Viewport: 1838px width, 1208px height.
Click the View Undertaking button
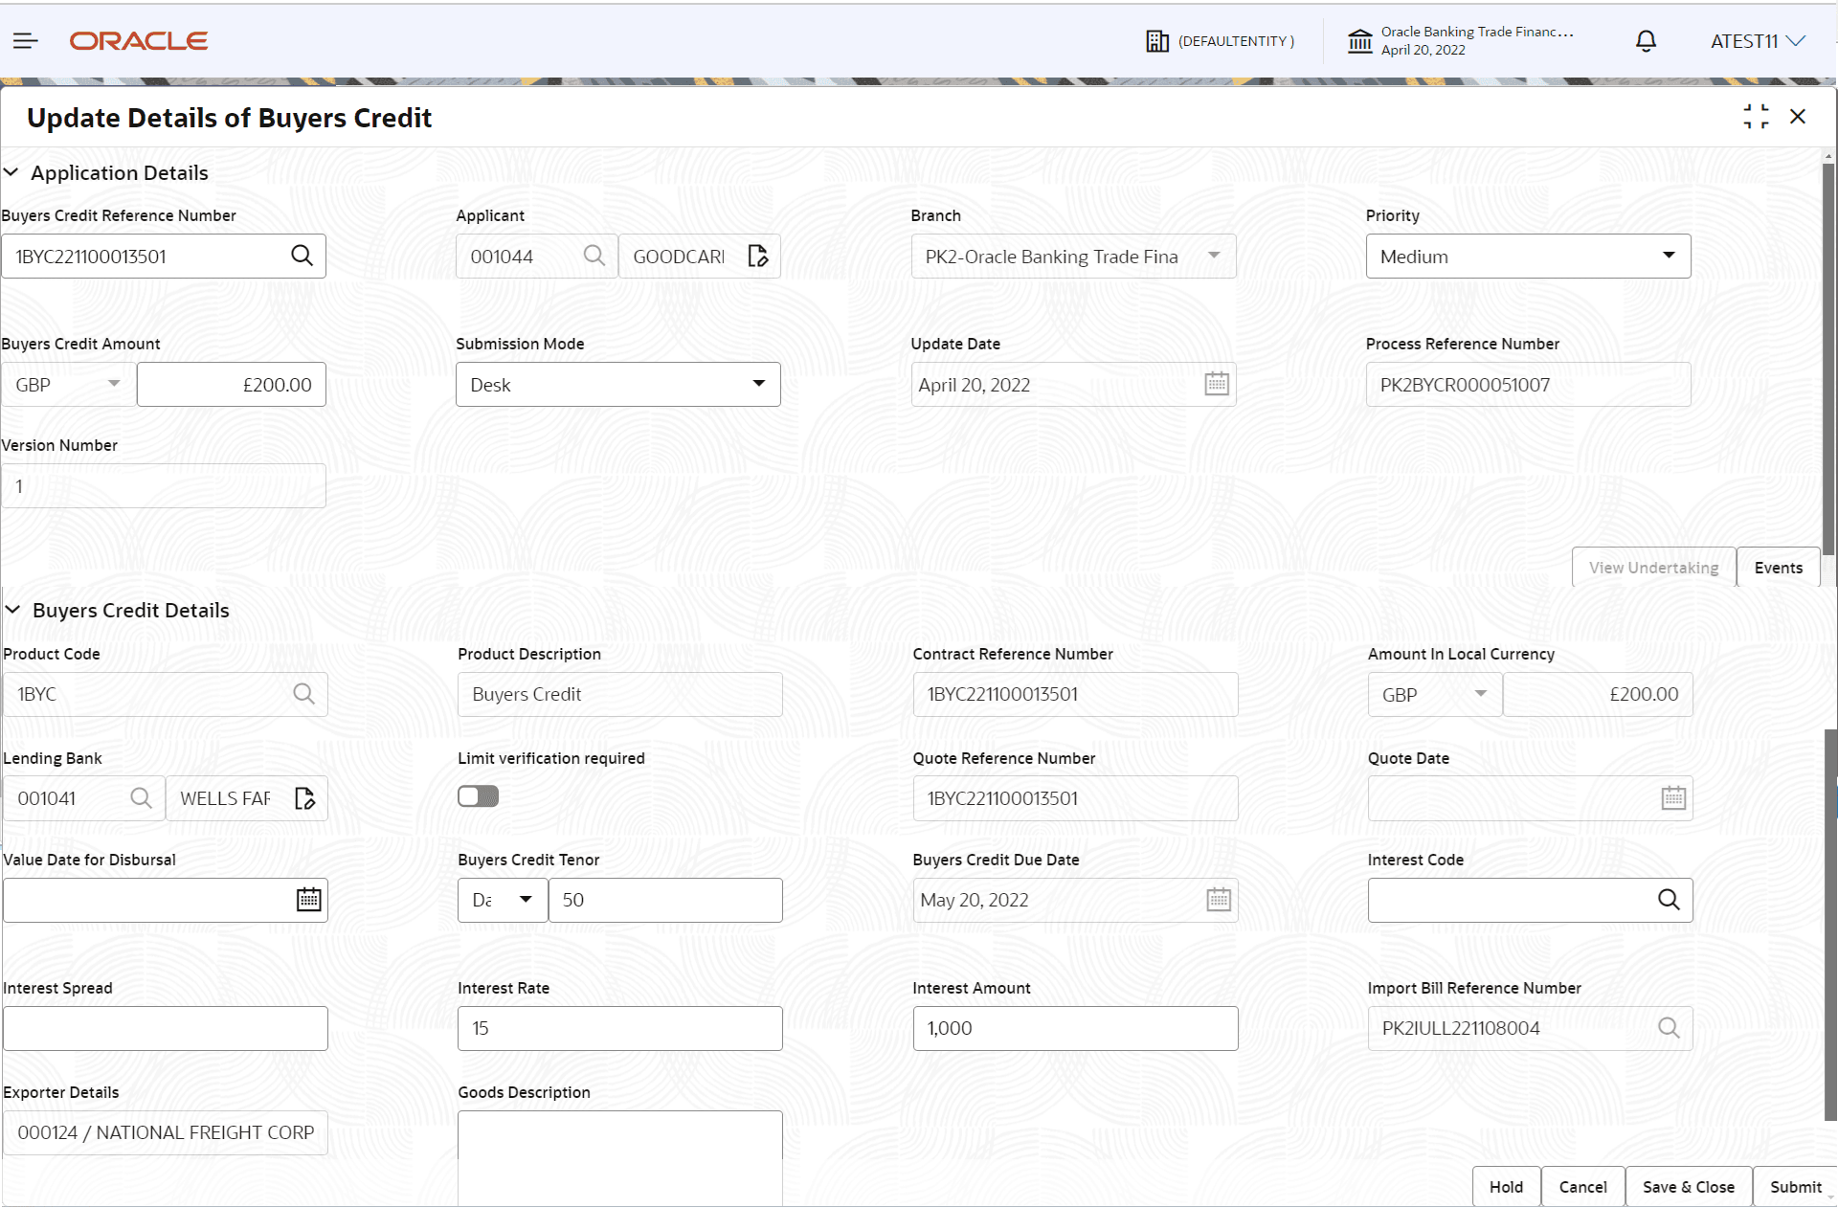[x=1653, y=567]
